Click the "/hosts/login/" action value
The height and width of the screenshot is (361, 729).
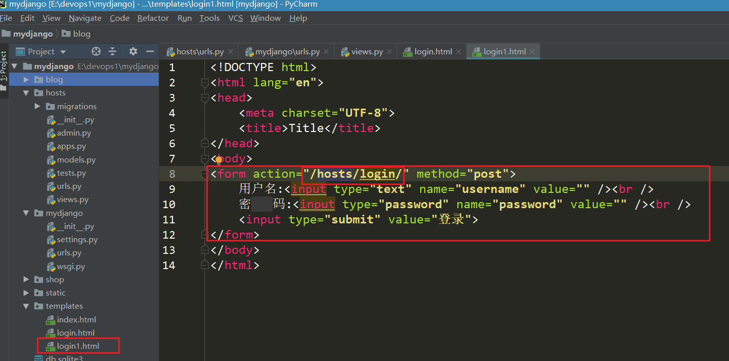pyautogui.click(x=356, y=174)
